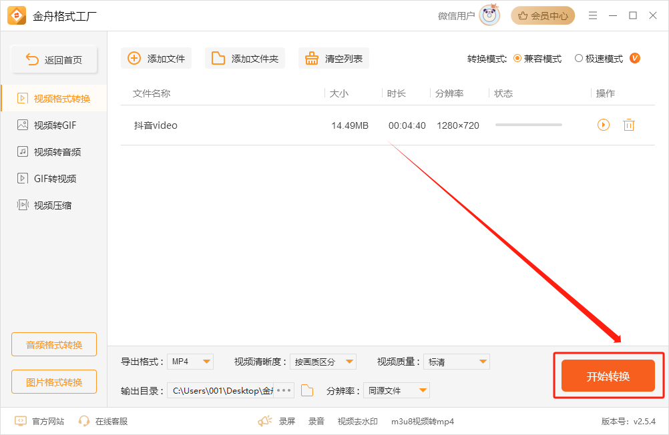Screen dimensions: 669x435
Task: Expand the 视频质量 quality dropdown
Action: click(x=456, y=361)
